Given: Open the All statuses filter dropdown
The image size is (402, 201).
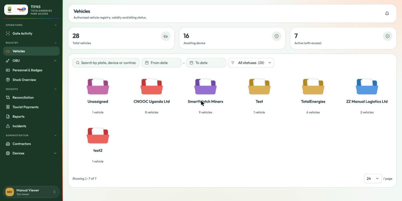Looking at the screenshot, I should [x=251, y=63].
